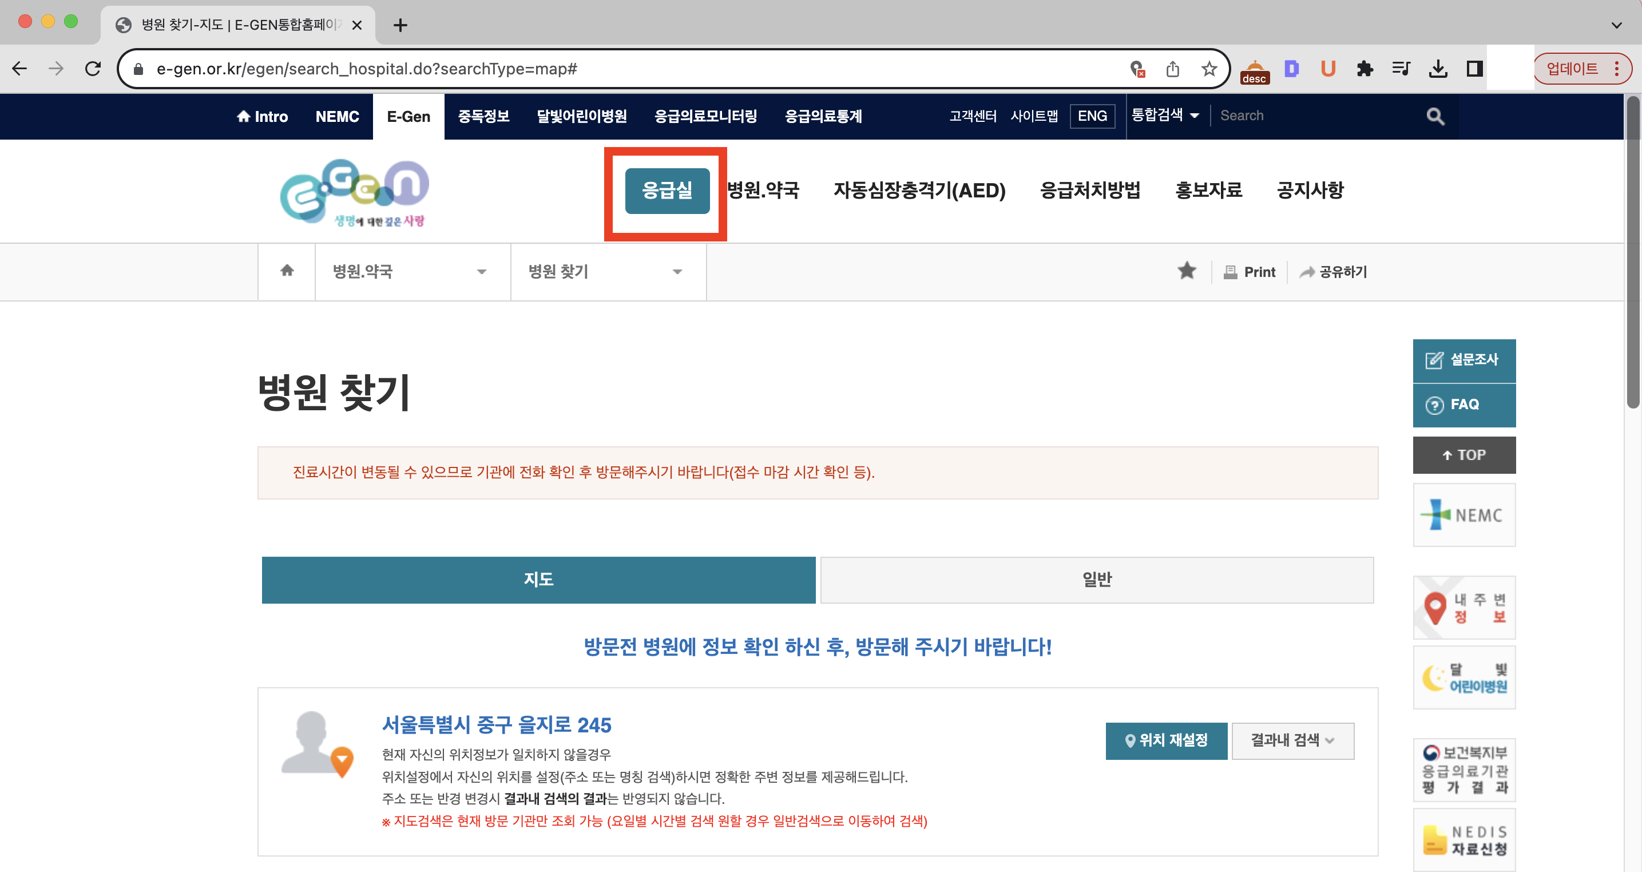This screenshot has width=1642, height=872.
Task: Switch to the 일반 search tab
Action: coord(1096,580)
